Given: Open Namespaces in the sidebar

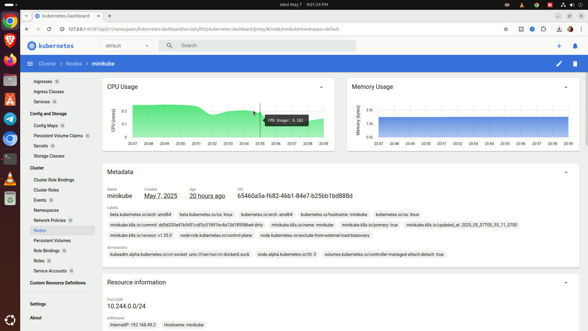Looking at the screenshot, I should tap(46, 210).
